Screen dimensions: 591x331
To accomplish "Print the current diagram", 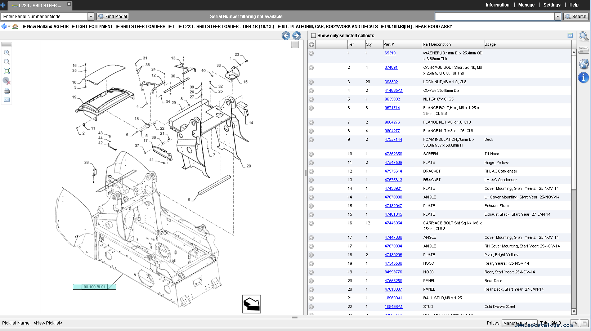I will click(7, 91).
